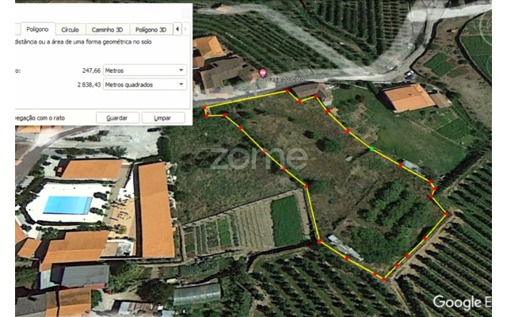Click the blue swimming pool on the map
Screen dimensions: 507x317
67,205
